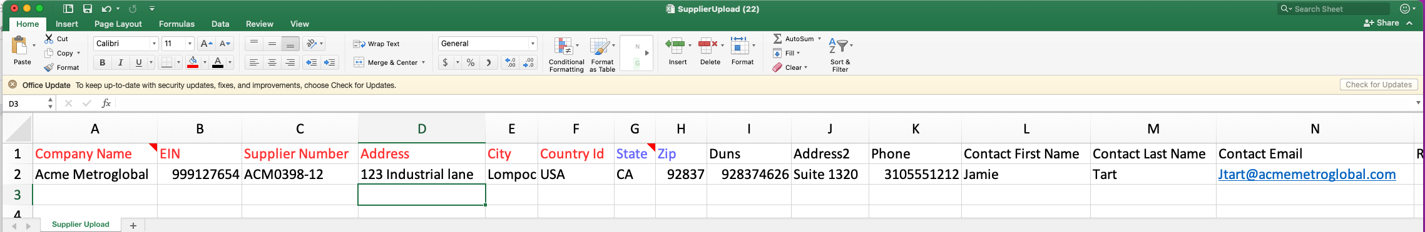Apply comma style

click(489, 62)
